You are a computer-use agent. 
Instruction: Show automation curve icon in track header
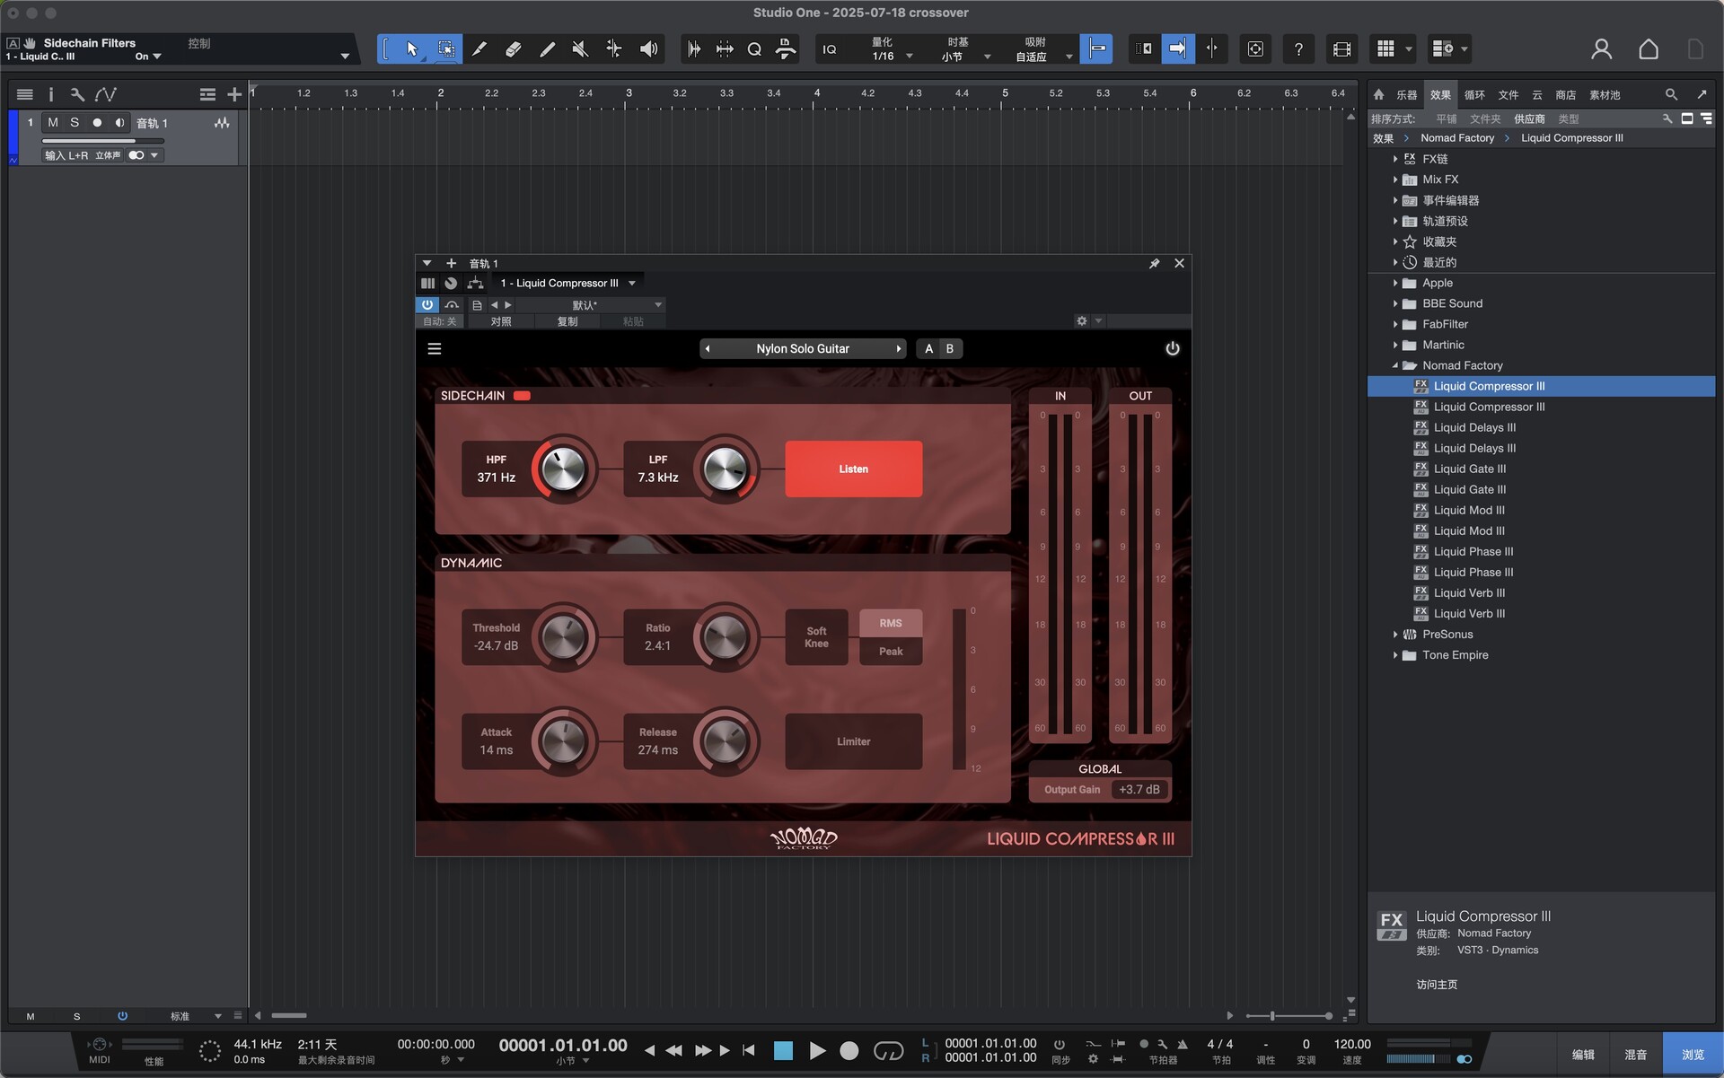pyautogui.click(x=106, y=94)
